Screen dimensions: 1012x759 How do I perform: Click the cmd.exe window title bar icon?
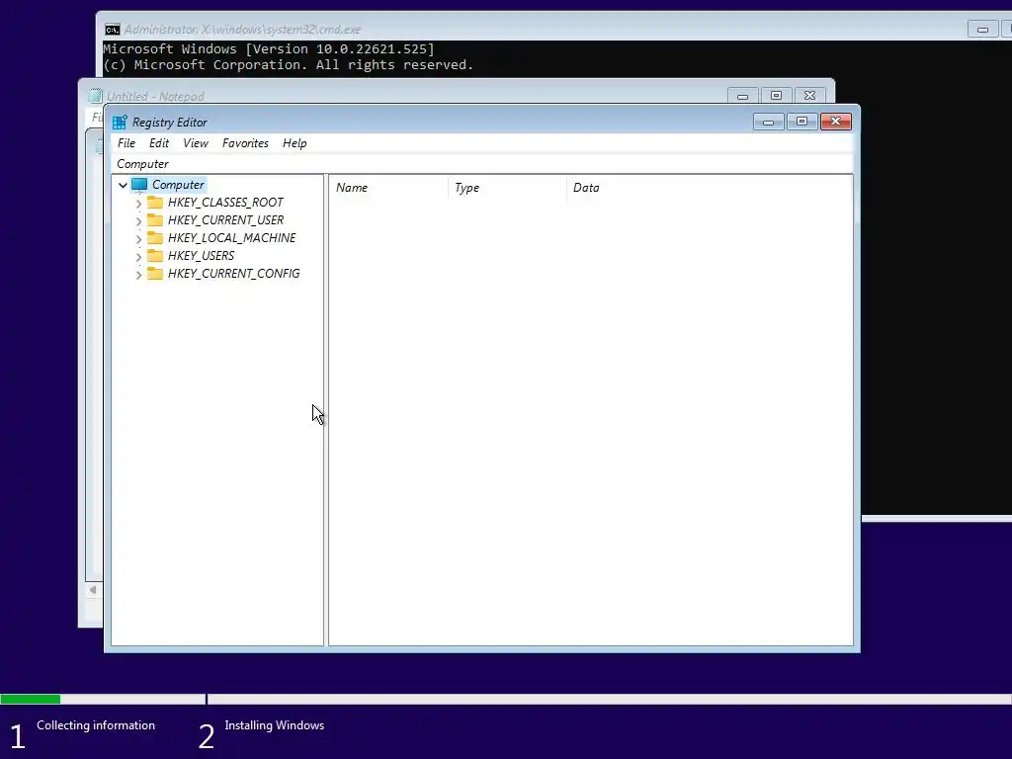pyautogui.click(x=113, y=30)
